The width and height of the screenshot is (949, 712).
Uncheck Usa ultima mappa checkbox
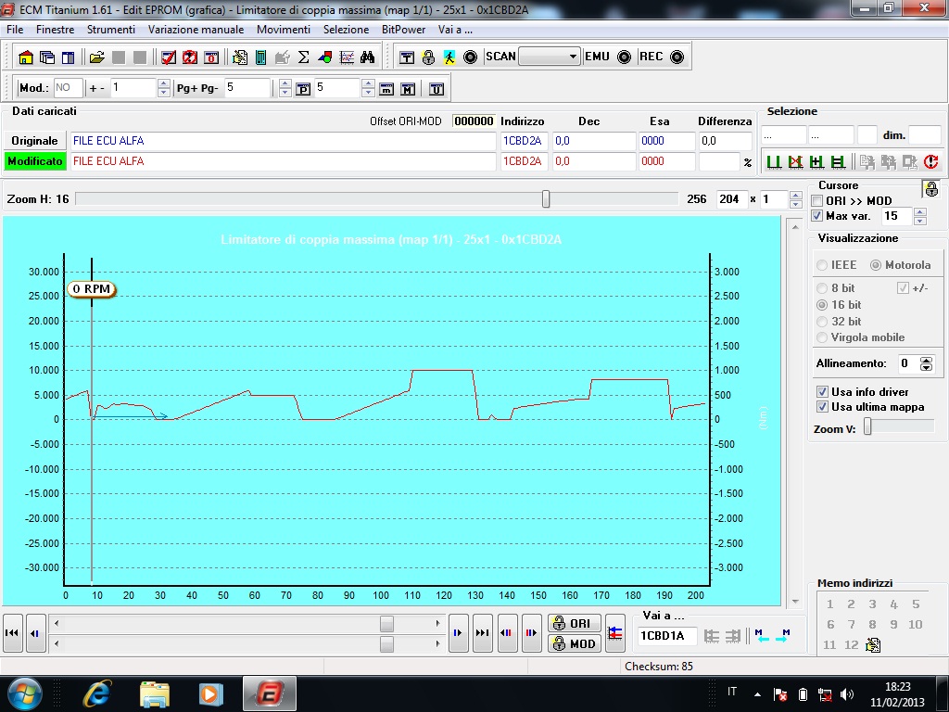tap(822, 407)
